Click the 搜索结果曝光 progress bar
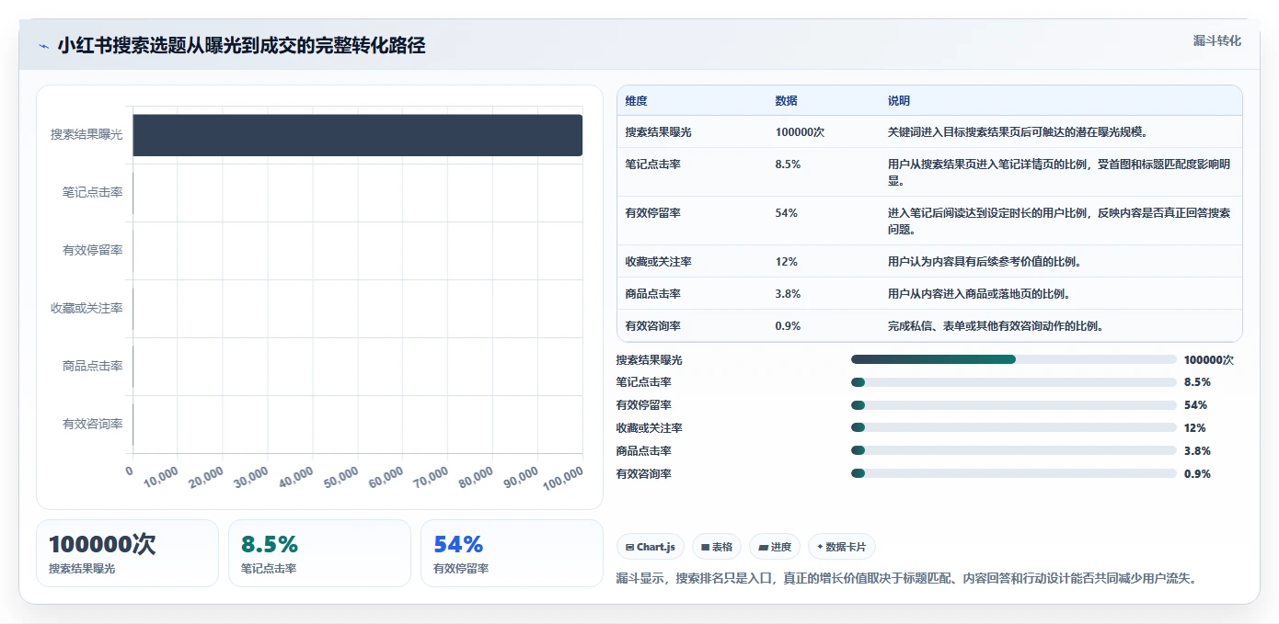This screenshot has width=1279, height=624. pyautogui.click(x=1014, y=359)
